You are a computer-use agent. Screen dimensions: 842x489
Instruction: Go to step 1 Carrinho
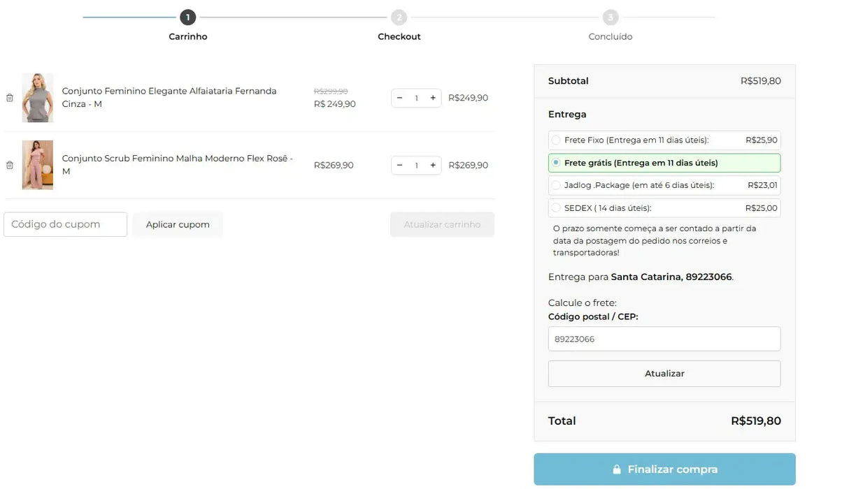(187, 17)
